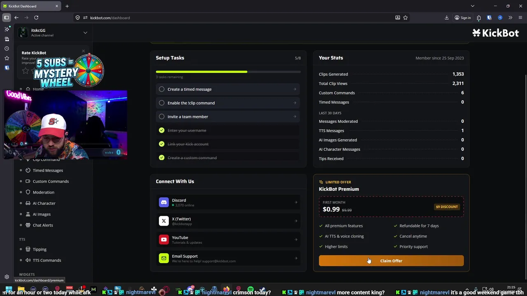This screenshot has height=296, width=527.
Task: Sign in to Firefox account
Action: [463, 18]
